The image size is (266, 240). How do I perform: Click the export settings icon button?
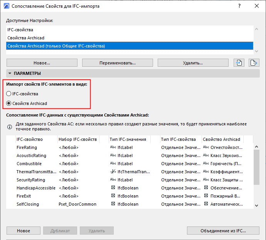[x=253, y=63]
